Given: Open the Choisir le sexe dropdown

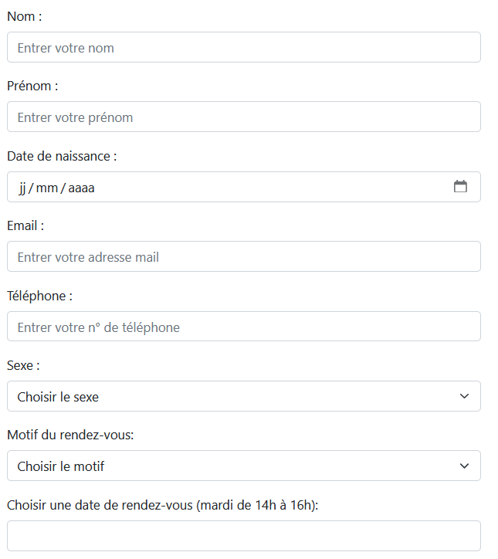Looking at the screenshot, I should (244, 396).
